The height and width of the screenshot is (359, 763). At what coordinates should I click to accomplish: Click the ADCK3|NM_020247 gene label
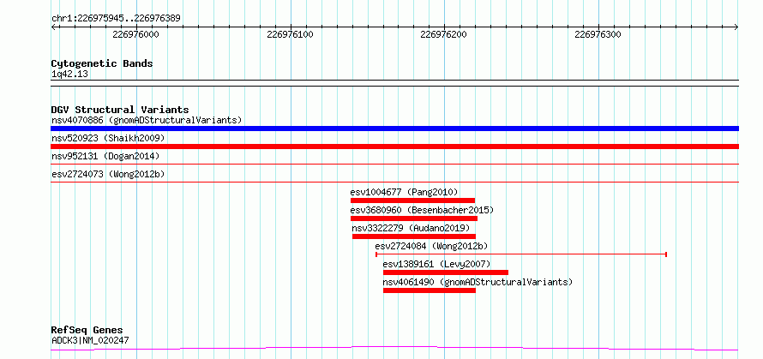[90, 340]
